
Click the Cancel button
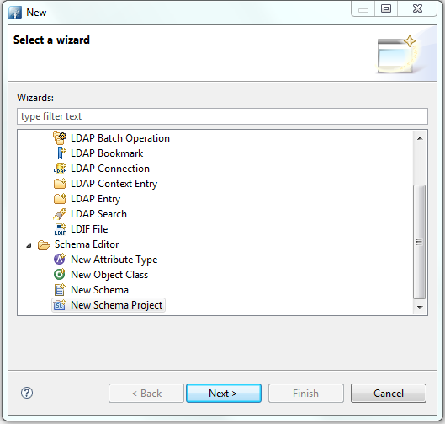(x=389, y=394)
